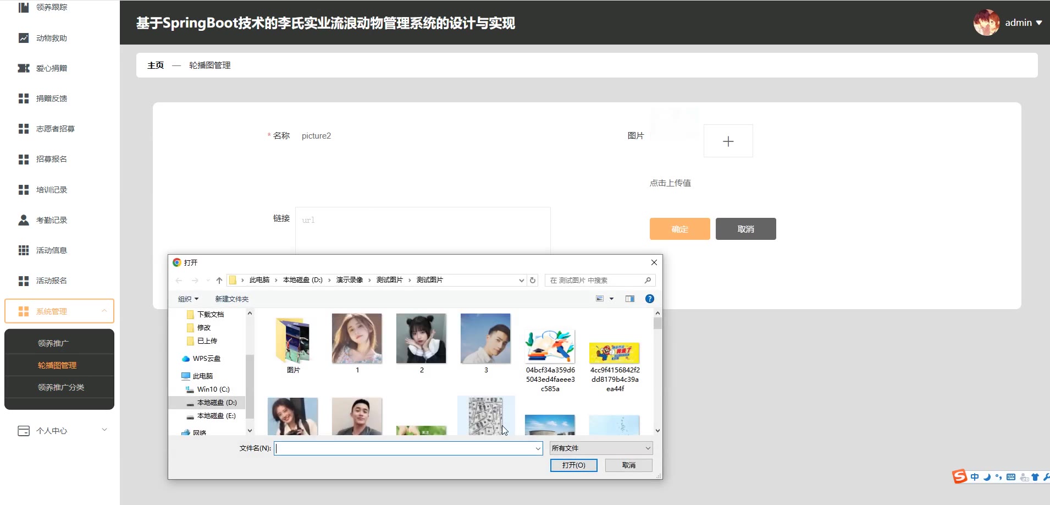
Task: Click the 链接 url text area
Action: coord(423,230)
